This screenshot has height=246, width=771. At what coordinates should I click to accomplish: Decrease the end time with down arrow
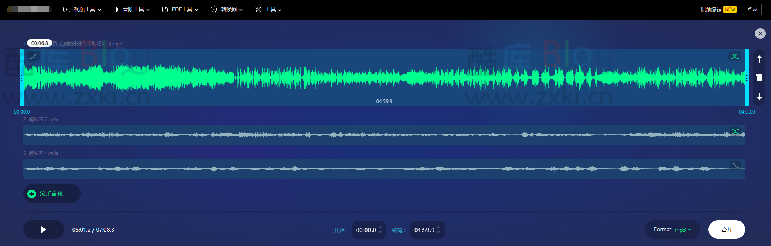(x=438, y=233)
